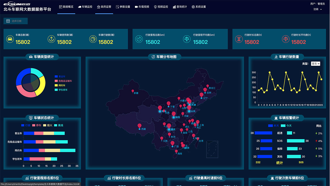Click the upload-arrow icon for 车辆使用数
The image size is (330, 186).
click(x=51, y=39)
